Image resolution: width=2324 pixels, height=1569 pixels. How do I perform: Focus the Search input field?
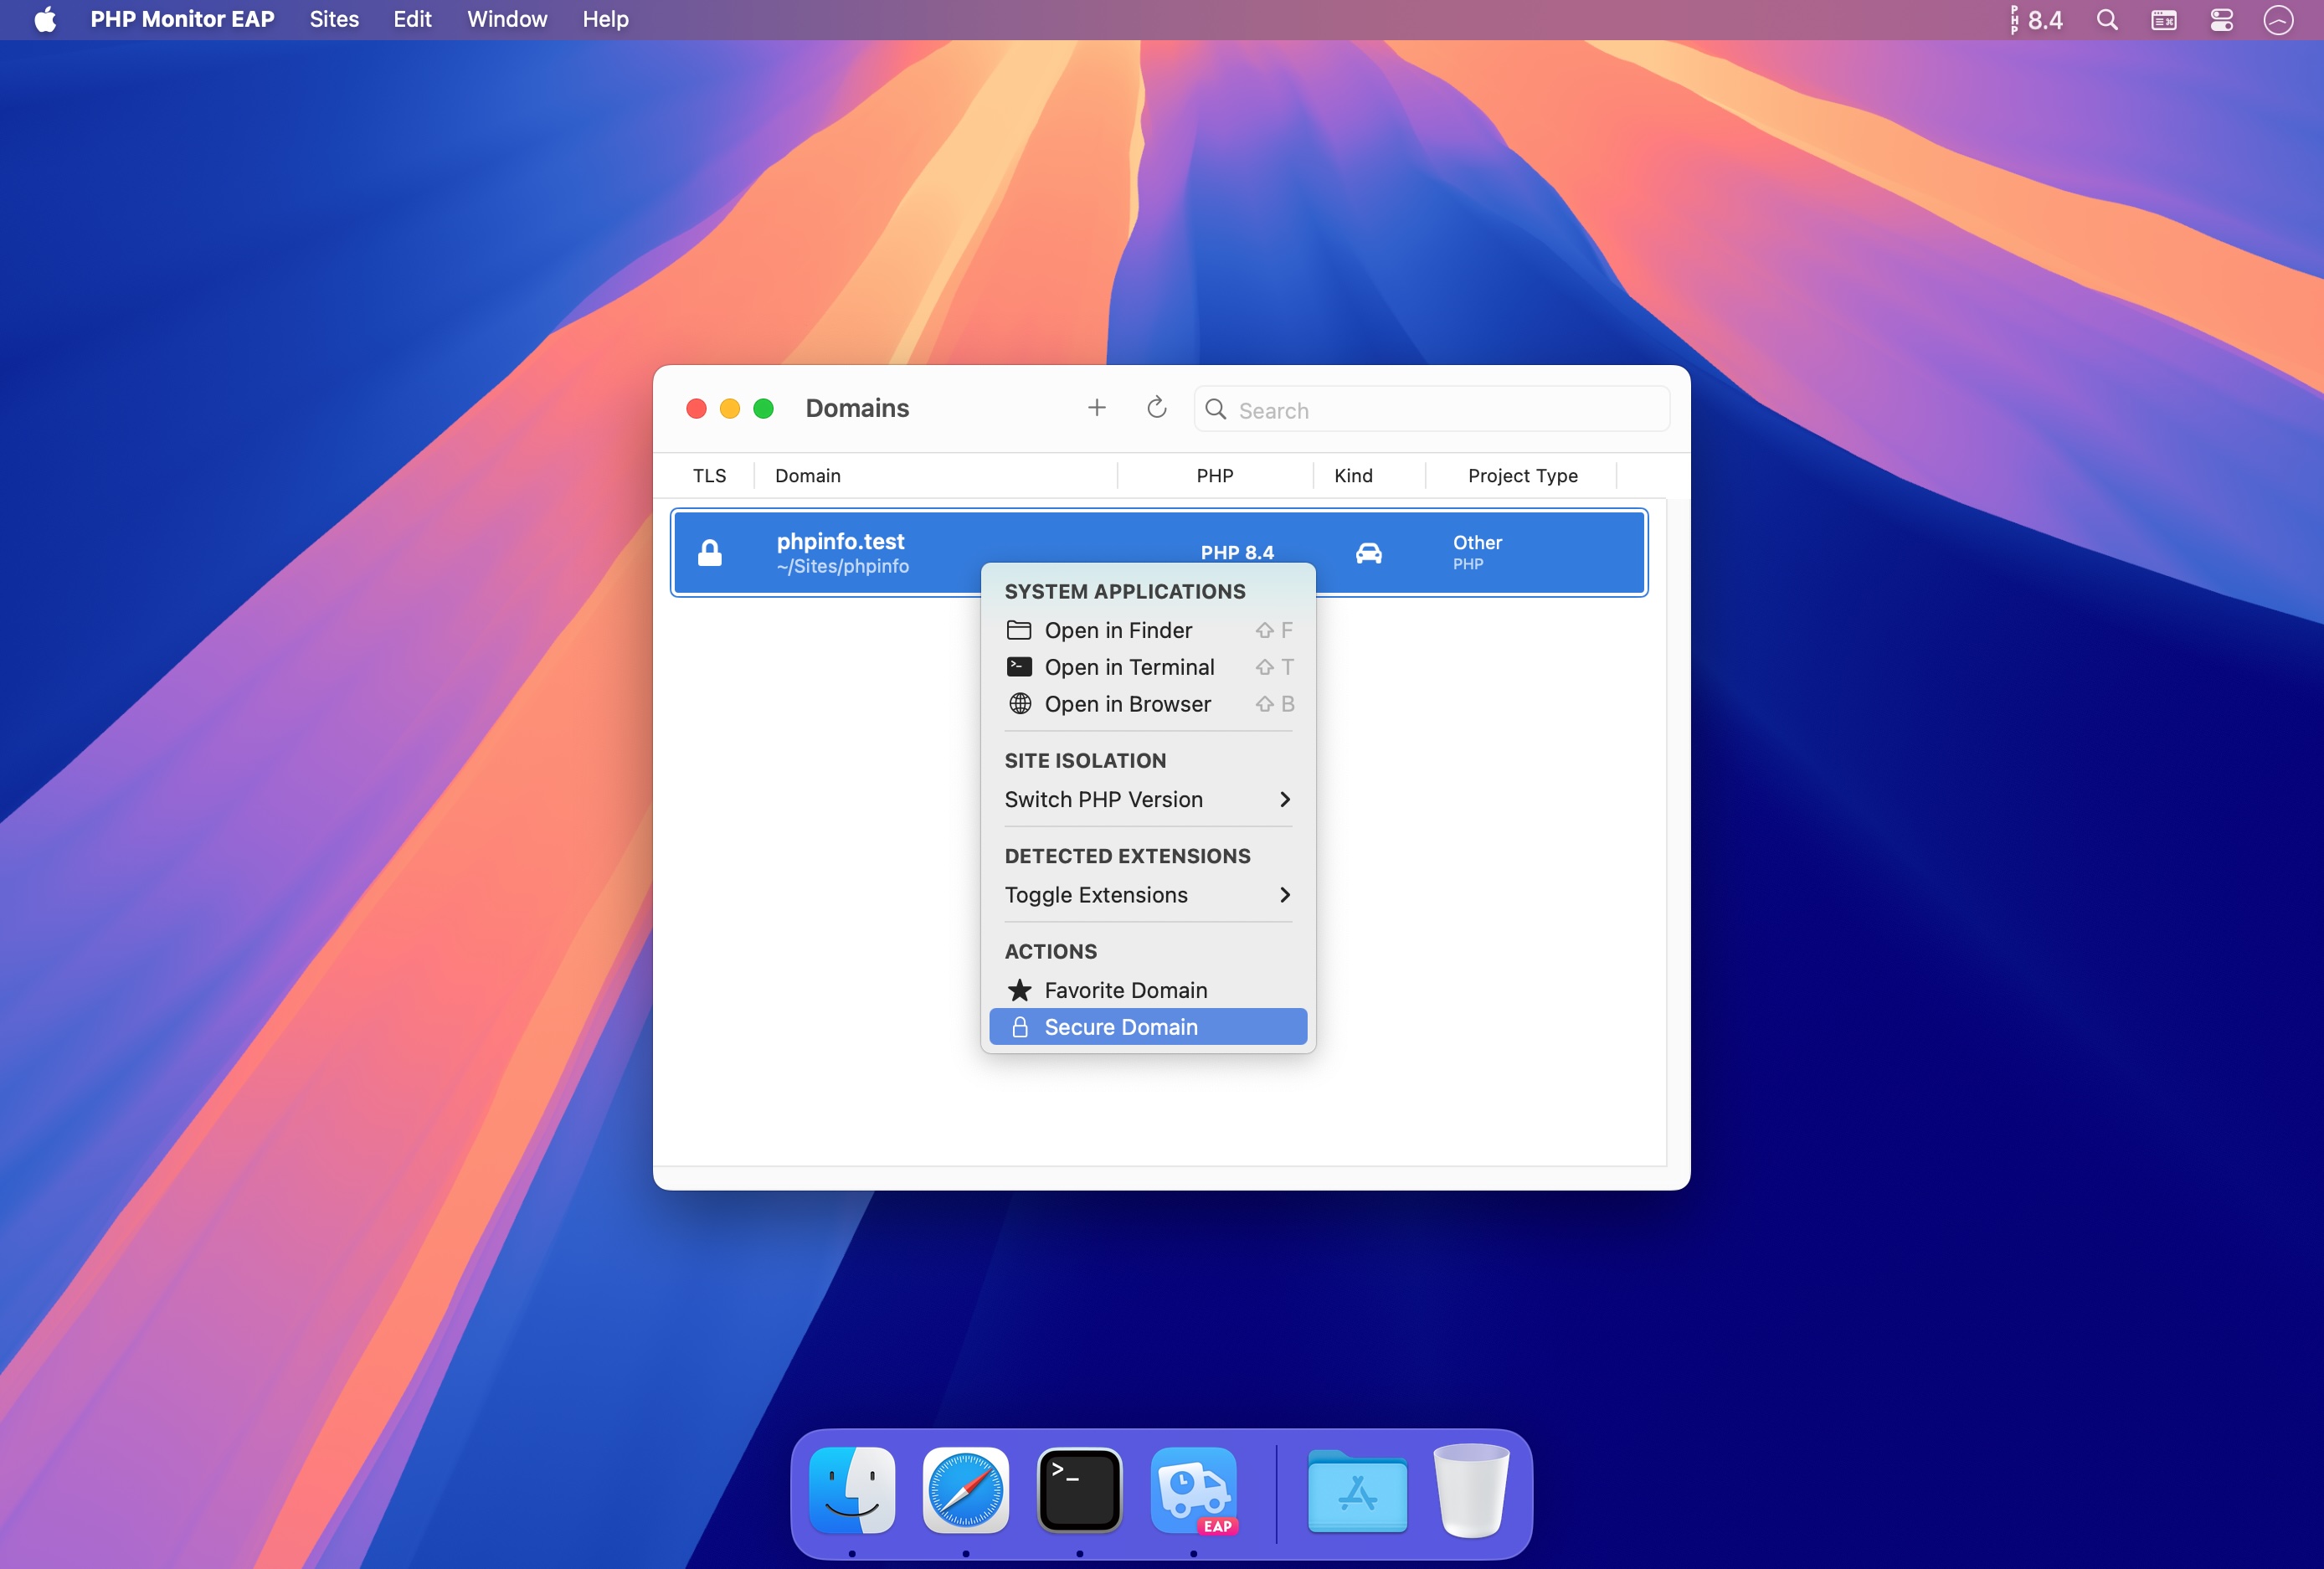1431,409
